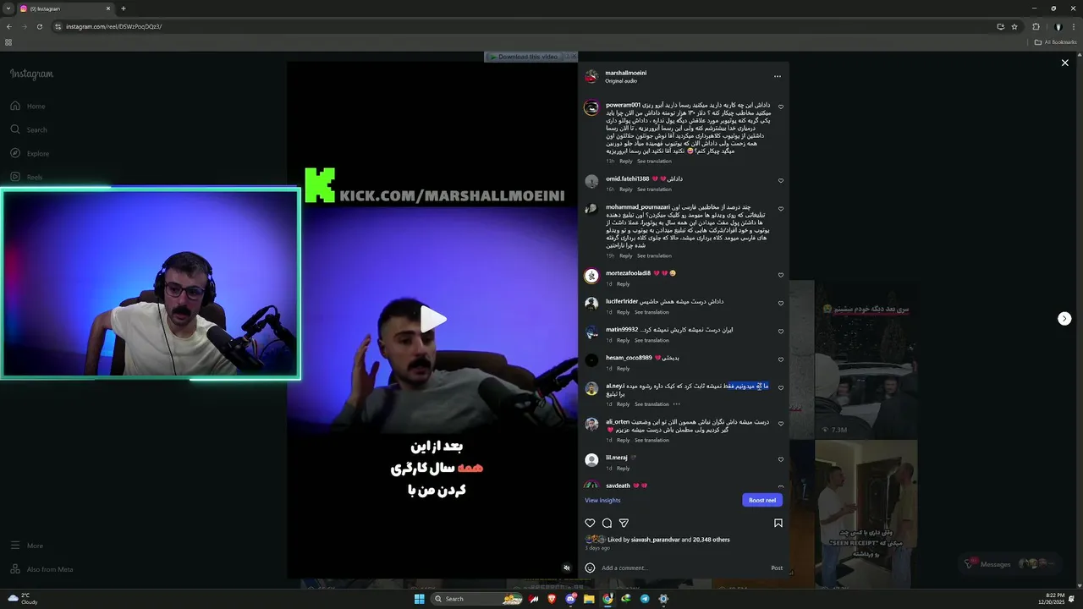Open siavash_parandvar from the likes line
Screen dimensions: 1083x609
point(656,540)
